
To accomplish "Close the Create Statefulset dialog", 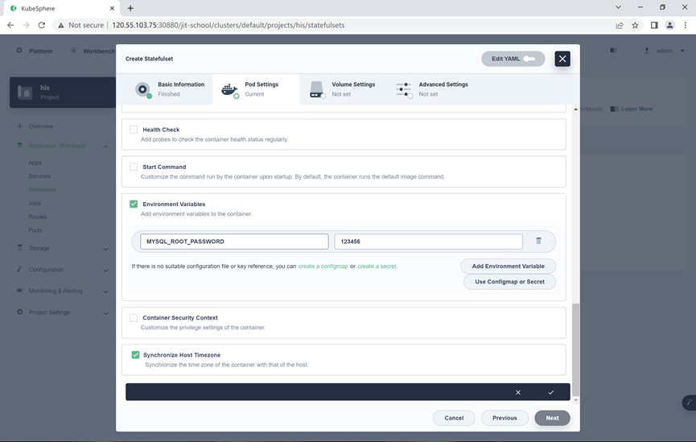I will point(562,59).
